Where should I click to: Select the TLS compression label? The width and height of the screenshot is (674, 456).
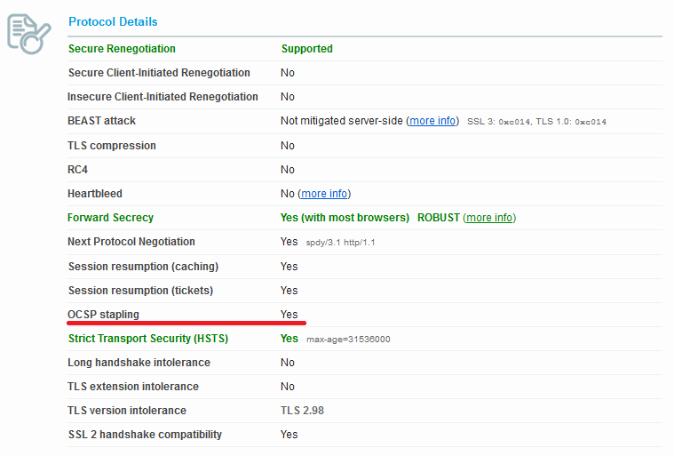pos(112,146)
